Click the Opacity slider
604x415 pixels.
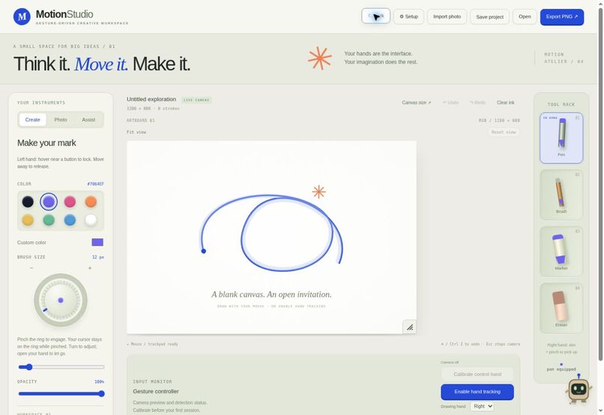point(61,393)
